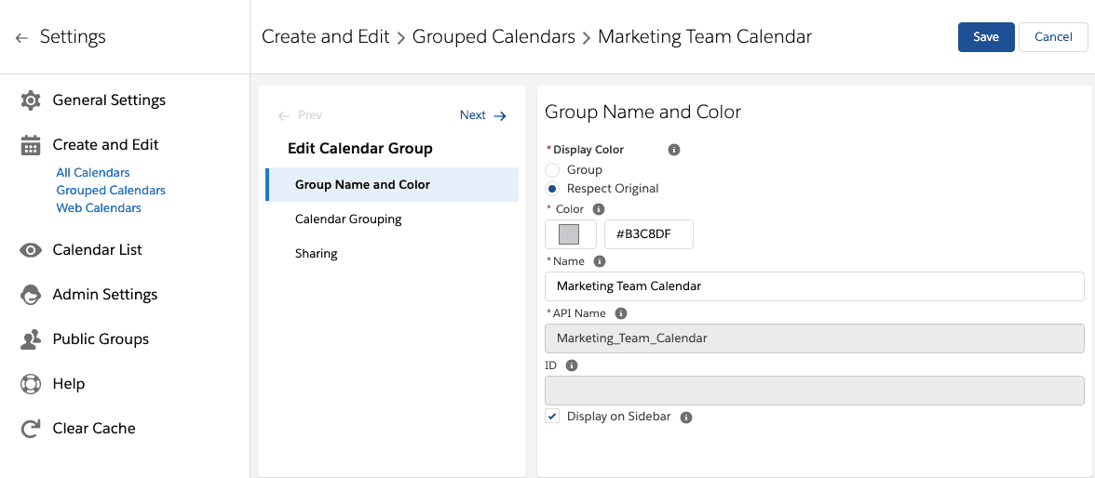Viewport: 1095px width, 478px height.
Task: Select the Group display color radio button
Action: 552,169
